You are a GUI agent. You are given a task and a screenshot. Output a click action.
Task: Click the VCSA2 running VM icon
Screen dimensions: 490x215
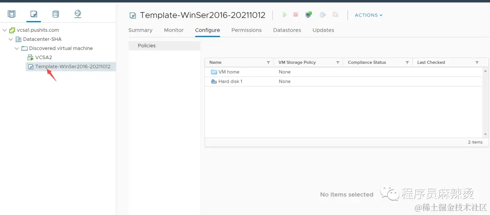[x=30, y=57]
